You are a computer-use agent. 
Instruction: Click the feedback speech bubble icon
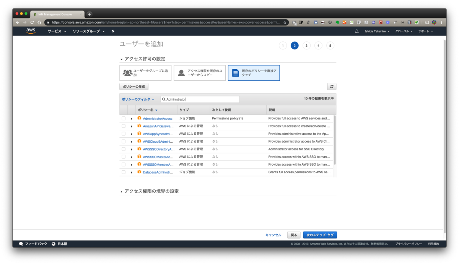21,244
